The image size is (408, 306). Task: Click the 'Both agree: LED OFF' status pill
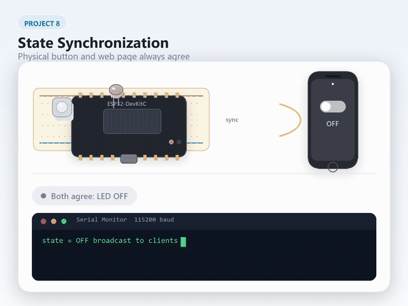click(x=84, y=196)
